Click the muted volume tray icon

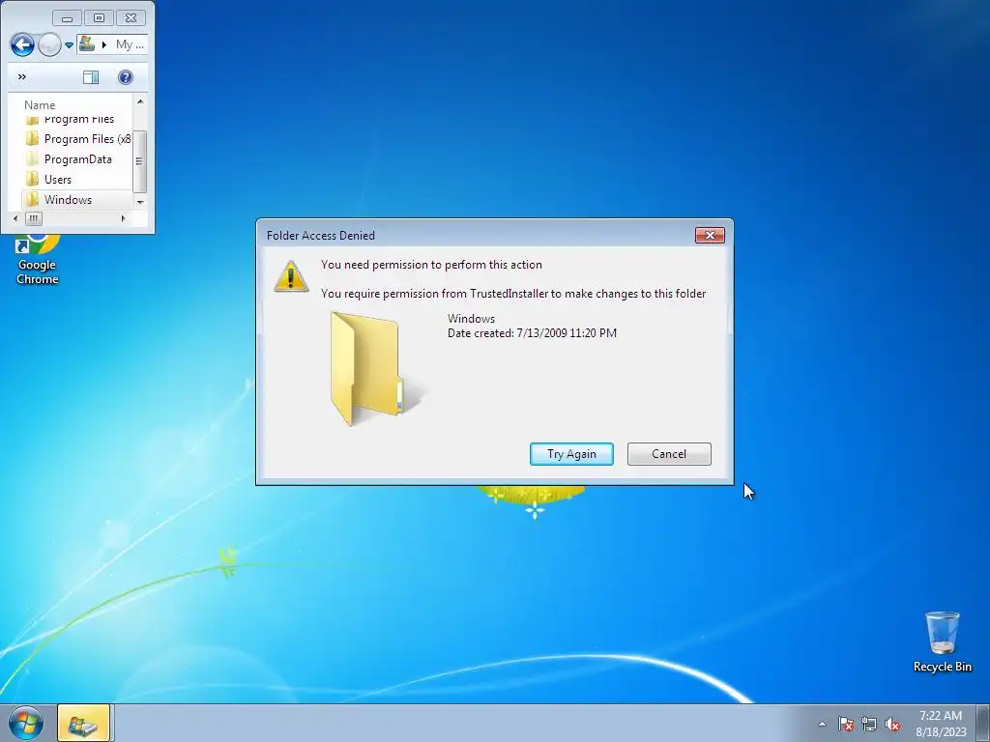(x=892, y=724)
